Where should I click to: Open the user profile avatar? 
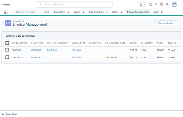click(x=174, y=5)
